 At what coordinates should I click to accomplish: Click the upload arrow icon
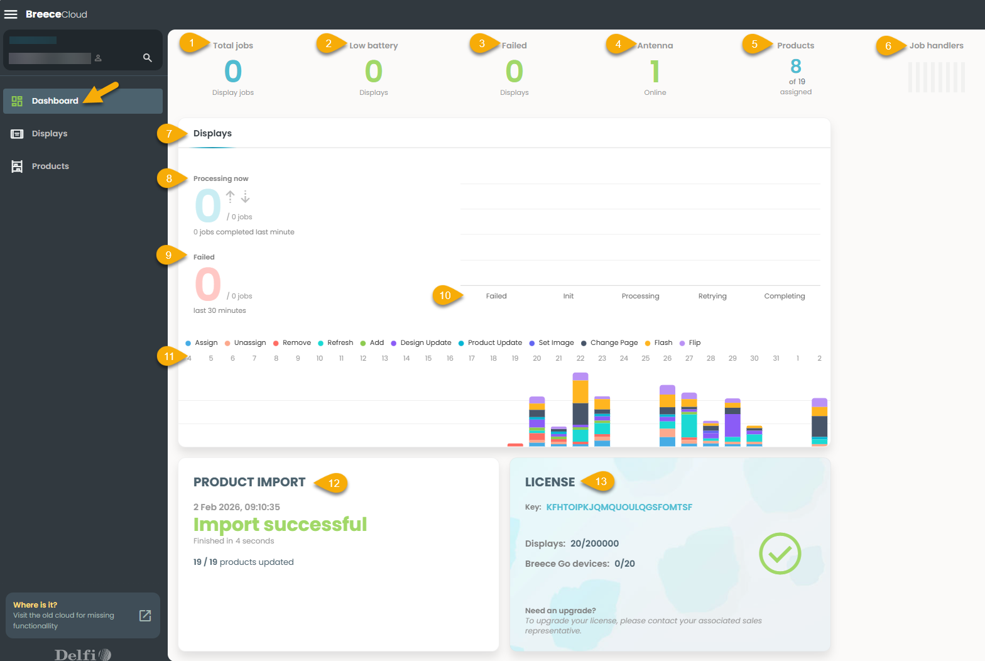tap(231, 197)
